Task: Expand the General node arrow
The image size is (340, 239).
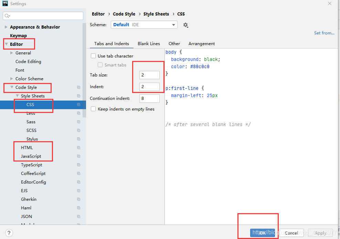Action: coord(12,53)
